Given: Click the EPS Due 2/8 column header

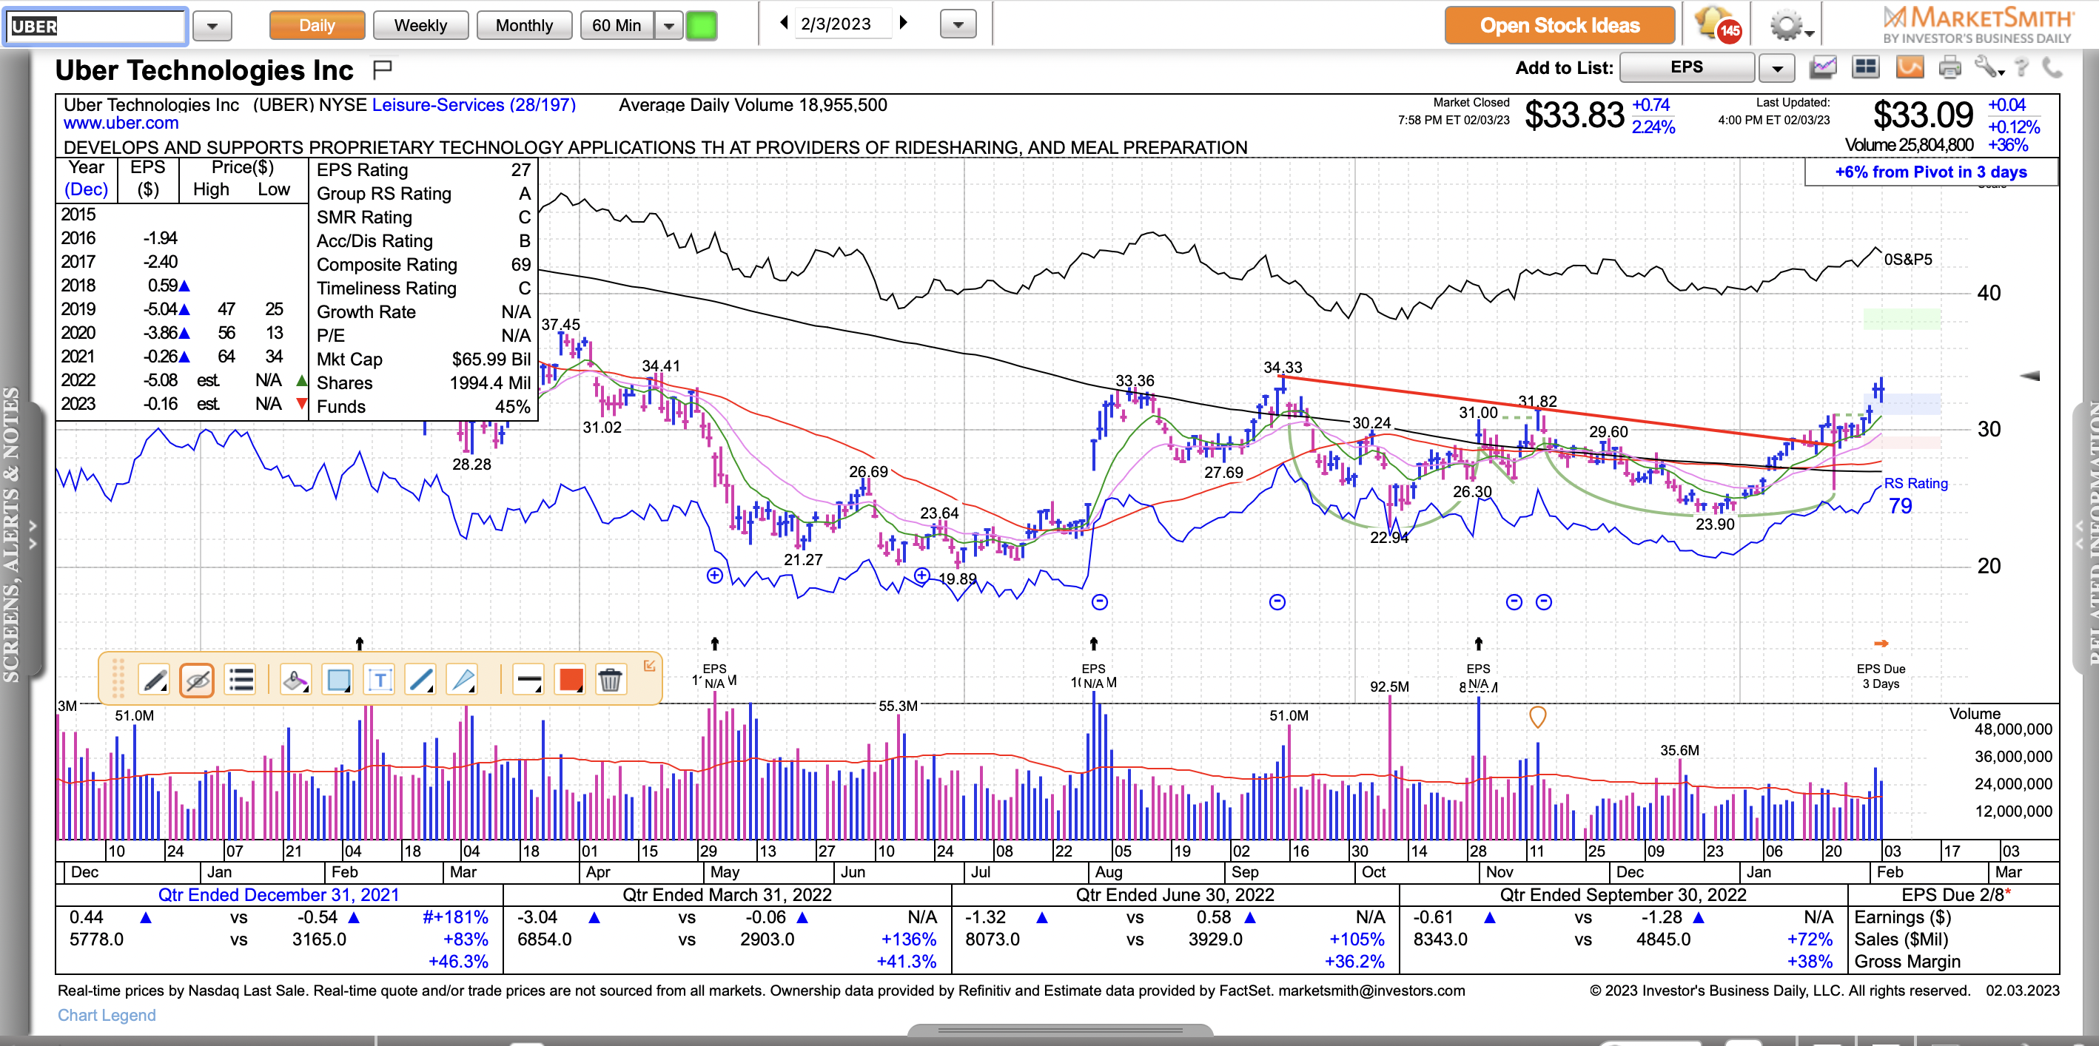Looking at the screenshot, I should (x=1955, y=894).
